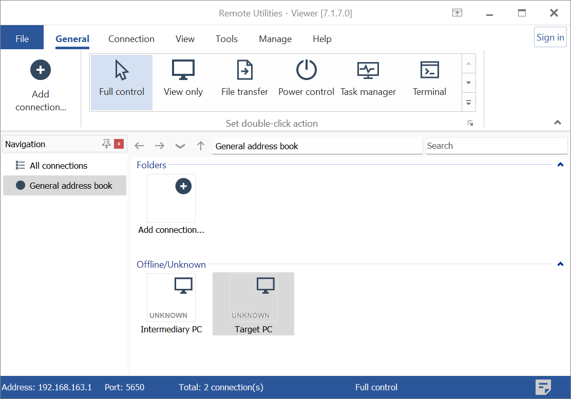Collapse the Folders section
The width and height of the screenshot is (571, 399).
pyautogui.click(x=560, y=165)
